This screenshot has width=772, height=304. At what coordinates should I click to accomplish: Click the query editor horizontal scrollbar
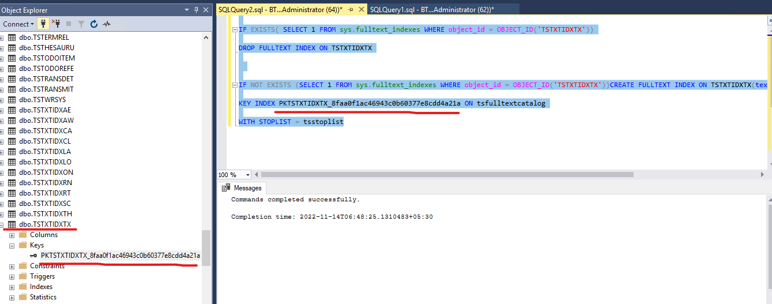point(447,175)
